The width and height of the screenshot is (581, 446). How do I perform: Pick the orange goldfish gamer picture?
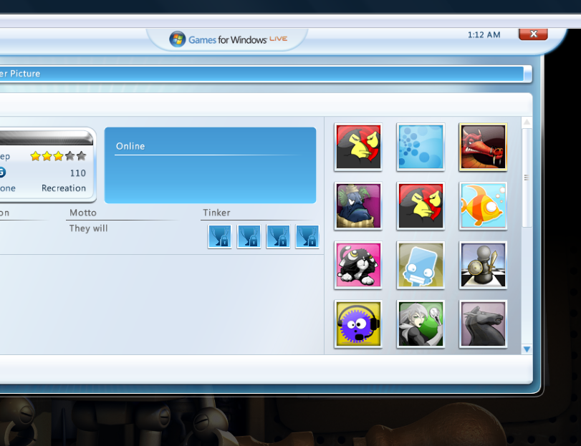click(x=483, y=205)
